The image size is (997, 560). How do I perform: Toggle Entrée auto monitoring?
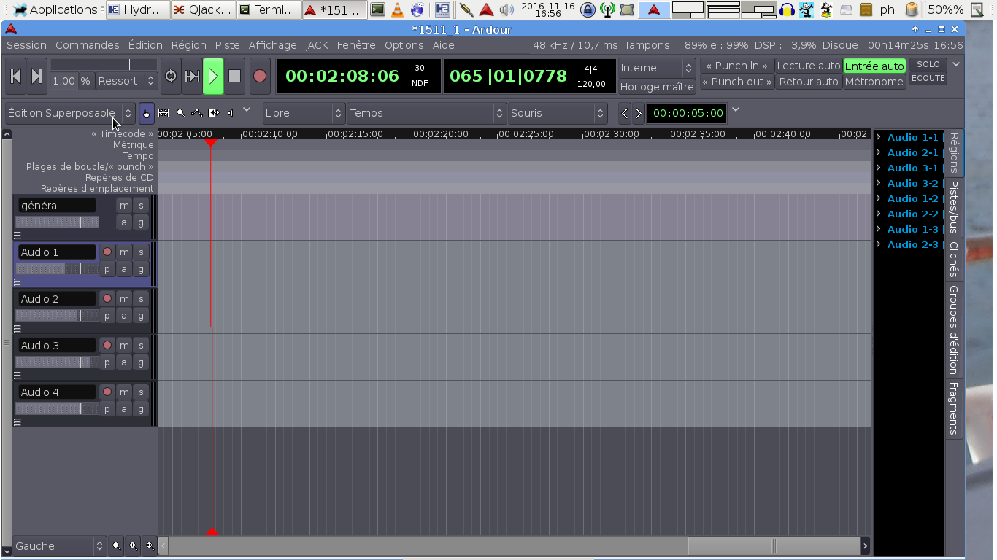tap(874, 66)
